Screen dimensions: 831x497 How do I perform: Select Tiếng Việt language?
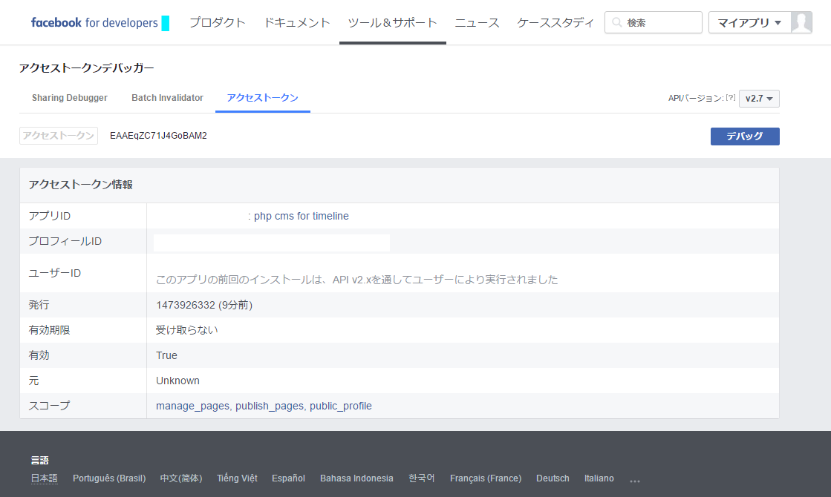(x=237, y=478)
